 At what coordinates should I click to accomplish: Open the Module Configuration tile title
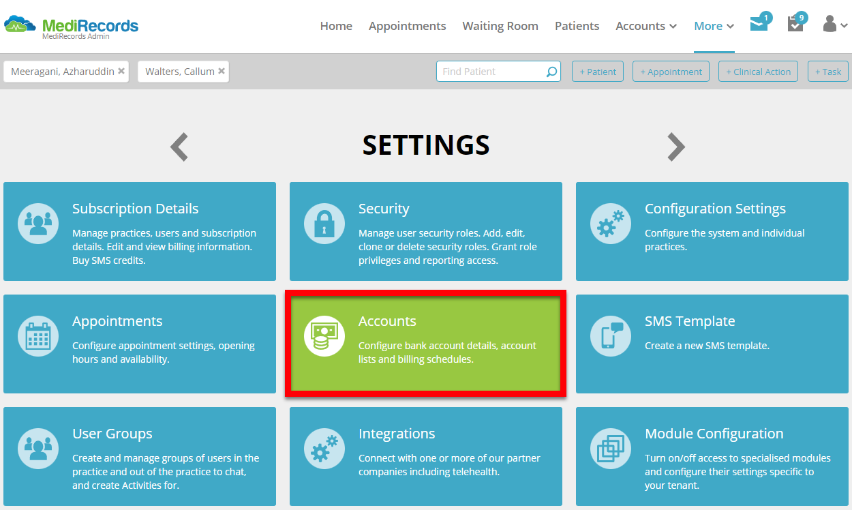[714, 434]
